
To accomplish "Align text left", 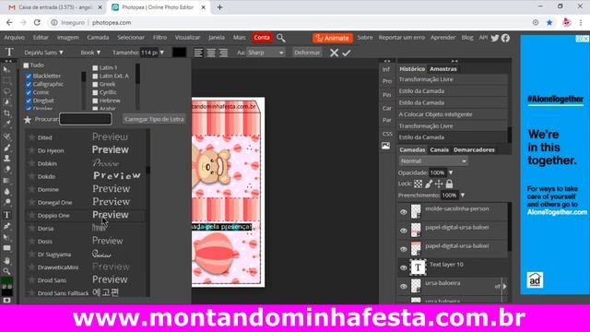I will click(198, 53).
